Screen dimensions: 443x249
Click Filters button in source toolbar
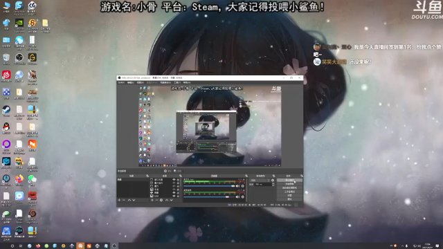(178, 171)
